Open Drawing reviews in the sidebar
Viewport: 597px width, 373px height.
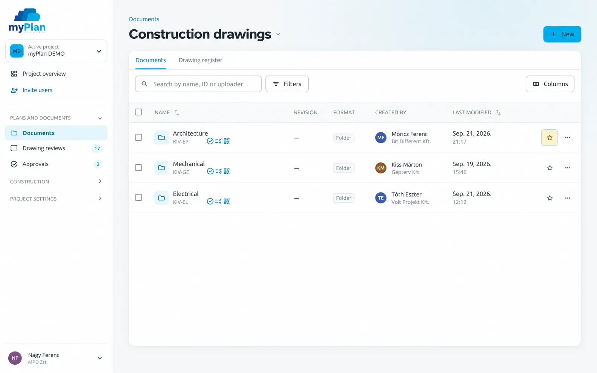click(x=56, y=148)
